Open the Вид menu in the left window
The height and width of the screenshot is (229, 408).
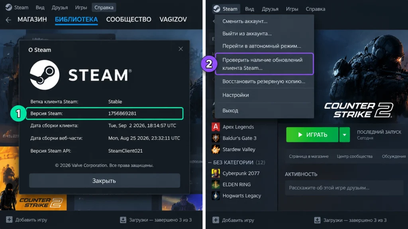coord(40,8)
